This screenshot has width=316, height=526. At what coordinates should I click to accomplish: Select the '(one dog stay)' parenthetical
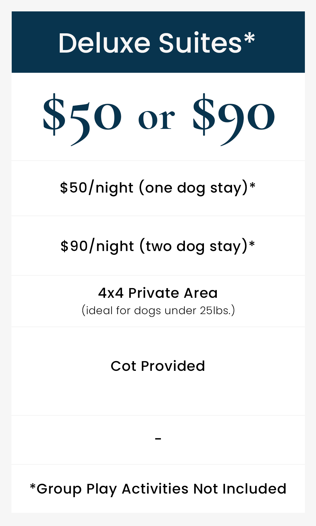(193, 188)
